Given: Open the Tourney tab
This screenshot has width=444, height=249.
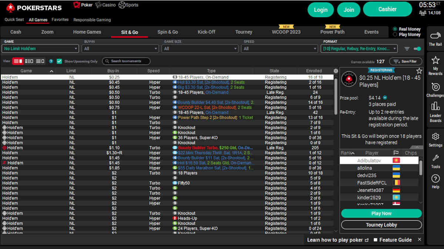Looking at the screenshot, I should click(244, 32).
